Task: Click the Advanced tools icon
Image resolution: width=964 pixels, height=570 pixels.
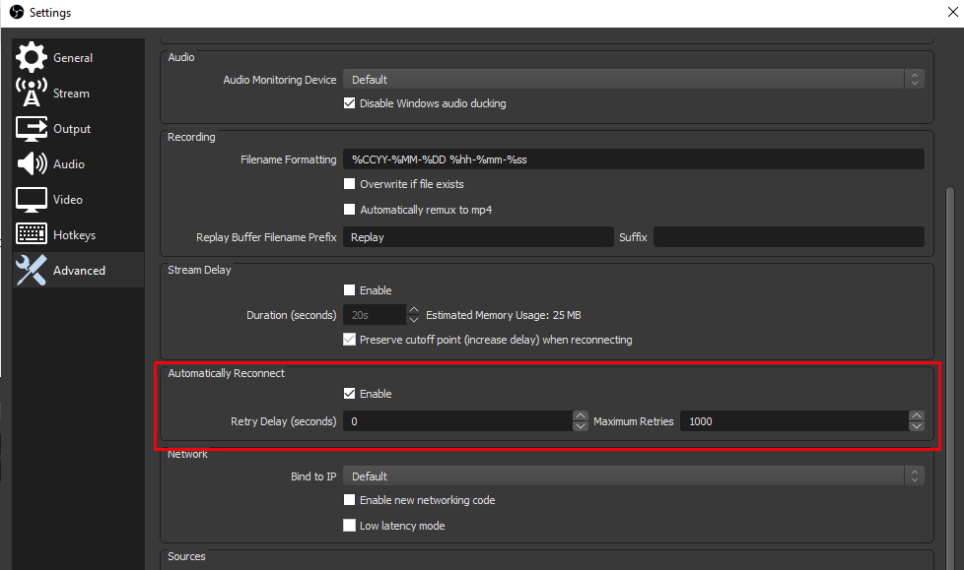Action: 31,271
